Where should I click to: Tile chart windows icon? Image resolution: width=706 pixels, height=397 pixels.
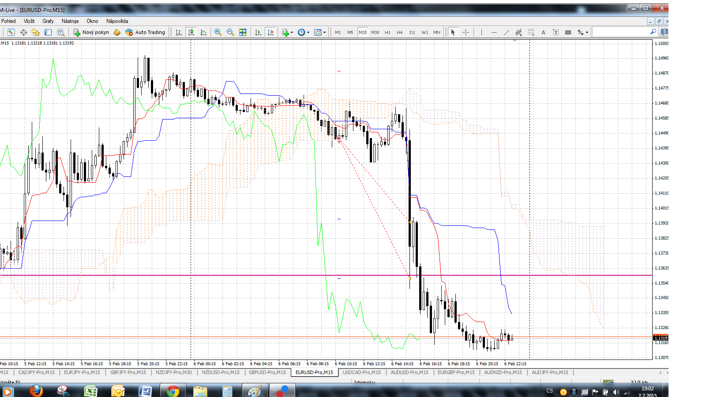tap(243, 32)
